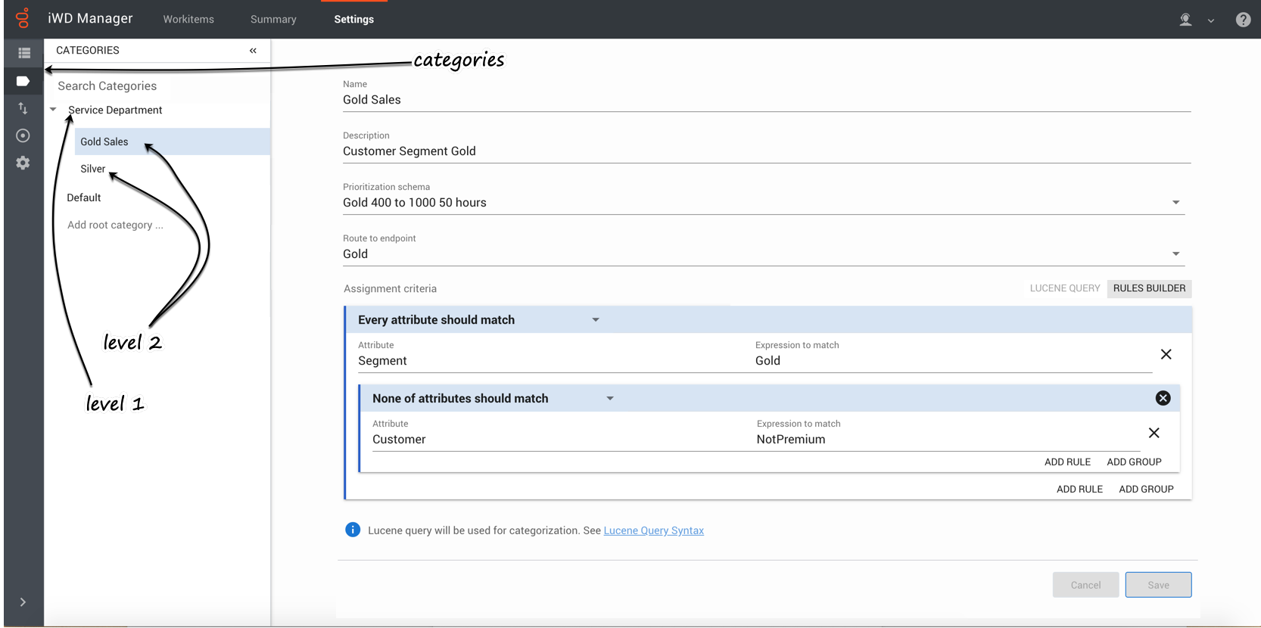
Task: Open the prioritization arrows sidebar icon
Action: click(x=23, y=108)
